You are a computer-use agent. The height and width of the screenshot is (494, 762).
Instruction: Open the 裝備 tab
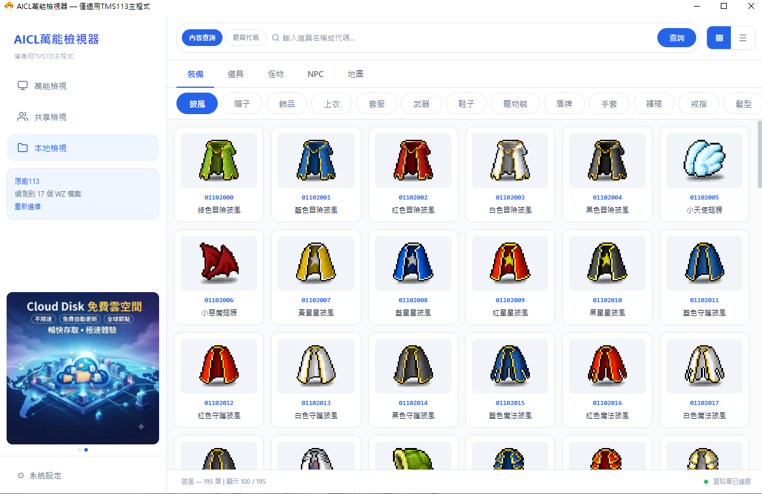tap(196, 74)
